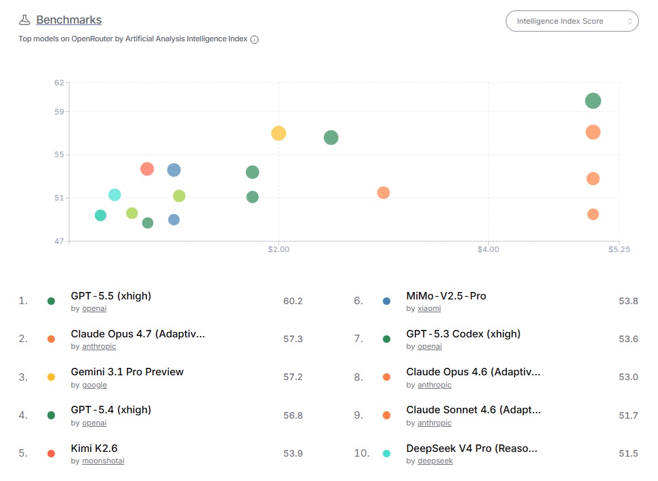
Task: Follow the anthropic link under Claude Opus 4.7
Action: 99,346
